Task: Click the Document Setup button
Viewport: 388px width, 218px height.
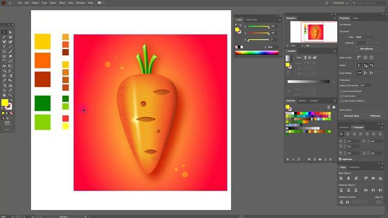Action: tap(352, 116)
